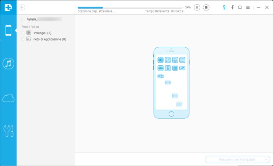Click the calendar 6 icon on phone
273x166 pixels.
[168, 68]
